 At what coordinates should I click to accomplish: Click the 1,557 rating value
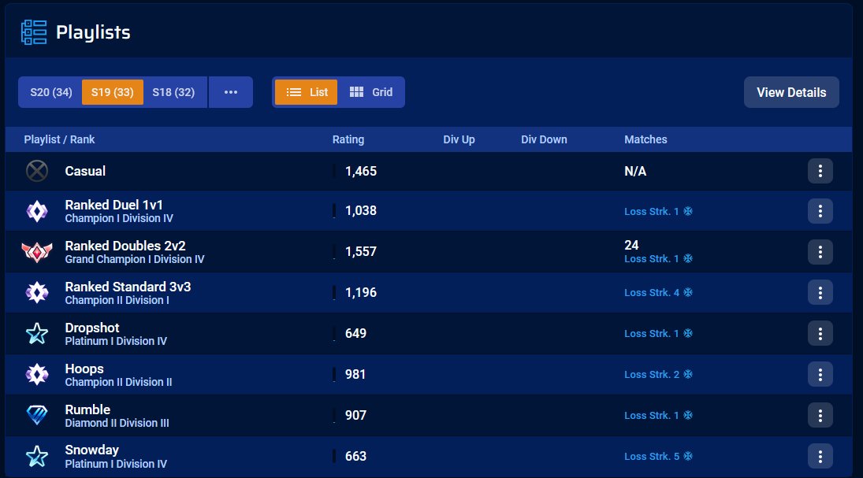click(361, 251)
